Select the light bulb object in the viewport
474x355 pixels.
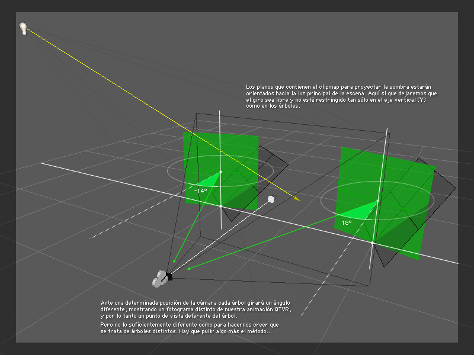click(x=23, y=28)
